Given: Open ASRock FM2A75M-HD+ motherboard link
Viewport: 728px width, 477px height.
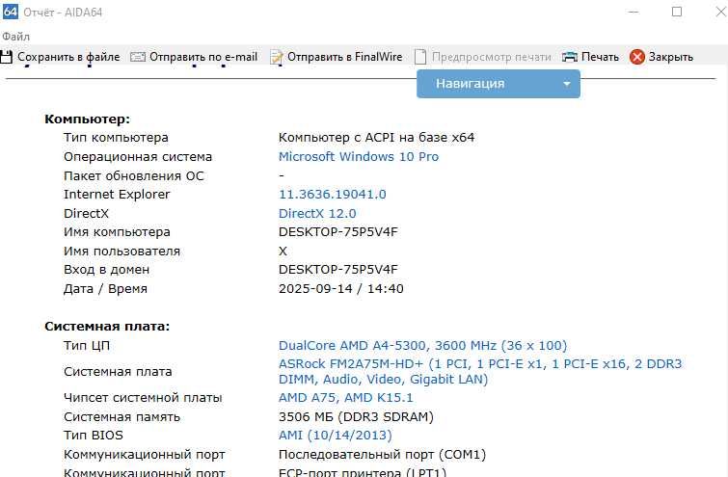Looking at the screenshot, I should [479, 364].
